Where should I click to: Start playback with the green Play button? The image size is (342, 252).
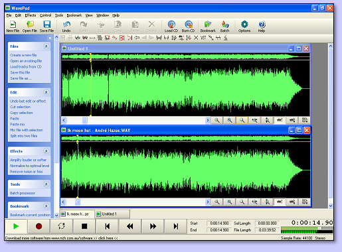[16, 226]
